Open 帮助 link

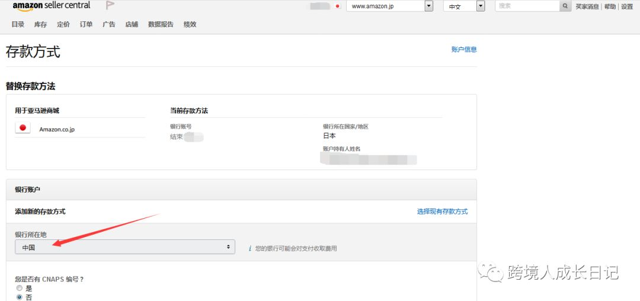coord(610,7)
